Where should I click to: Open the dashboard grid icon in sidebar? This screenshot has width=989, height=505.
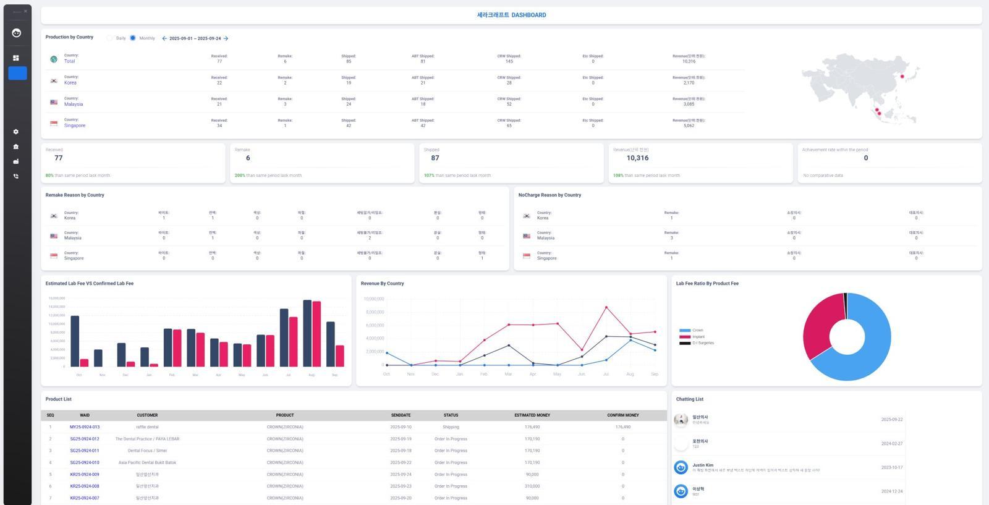(16, 58)
